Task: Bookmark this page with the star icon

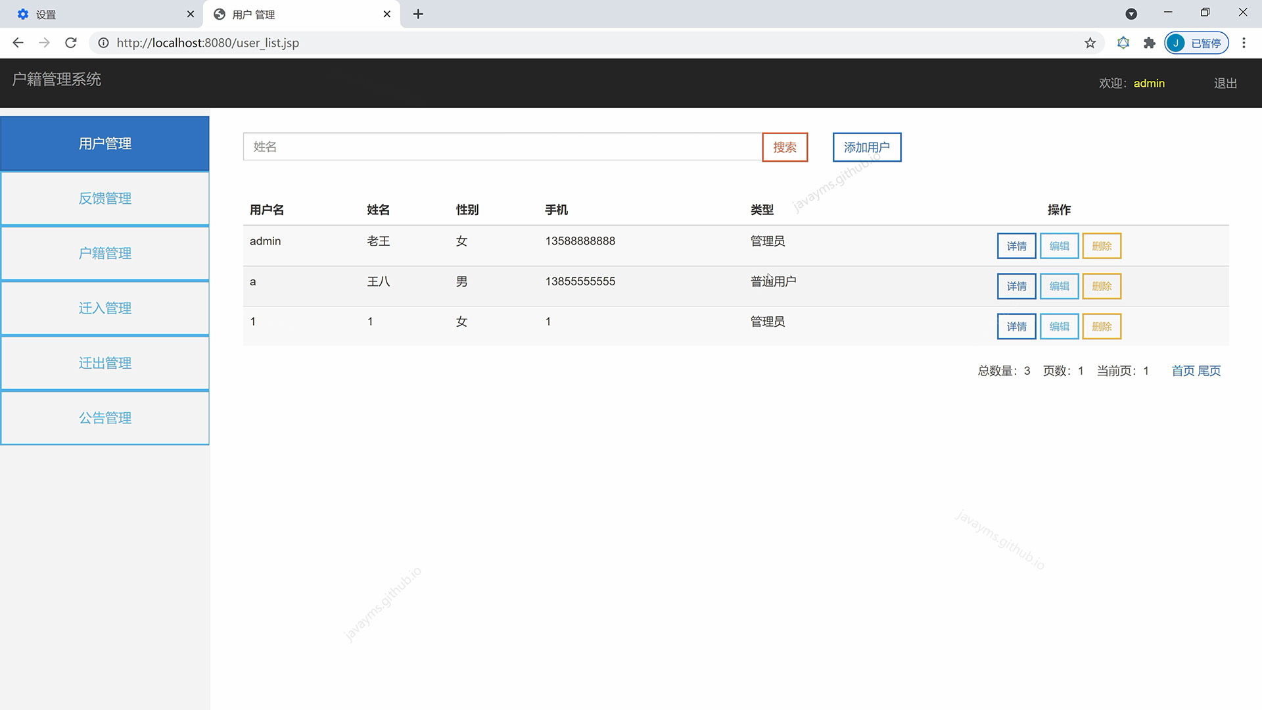Action: tap(1090, 43)
